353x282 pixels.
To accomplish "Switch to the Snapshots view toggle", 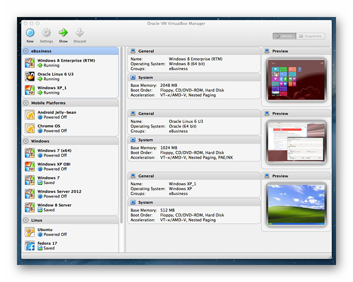I will click(x=310, y=36).
